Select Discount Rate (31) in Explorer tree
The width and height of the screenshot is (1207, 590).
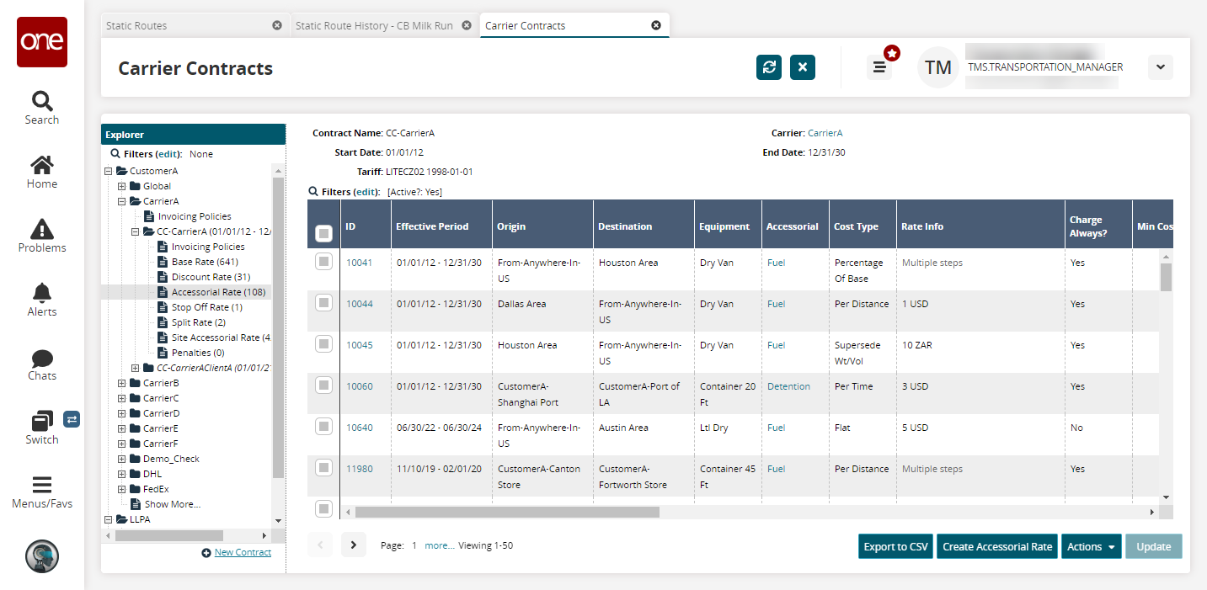(x=211, y=277)
